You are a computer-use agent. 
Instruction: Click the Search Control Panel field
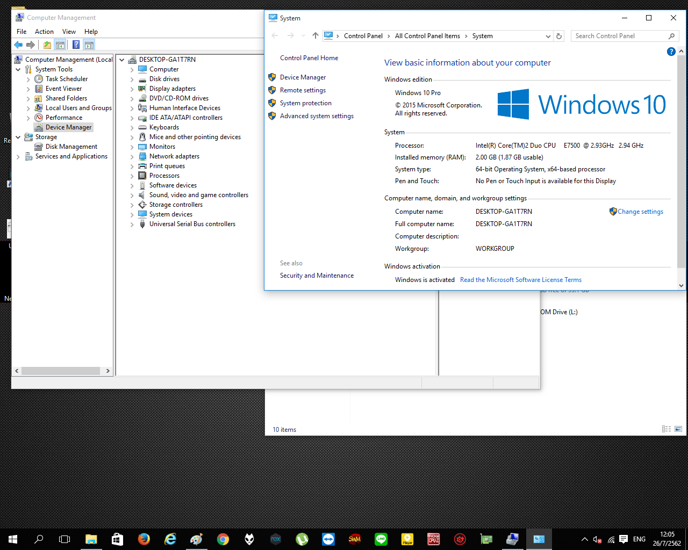[625, 36]
